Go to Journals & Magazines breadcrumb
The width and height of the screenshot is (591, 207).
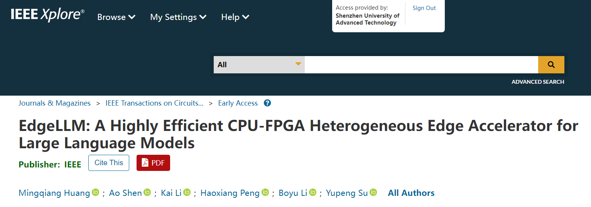pyautogui.click(x=54, y=103)
